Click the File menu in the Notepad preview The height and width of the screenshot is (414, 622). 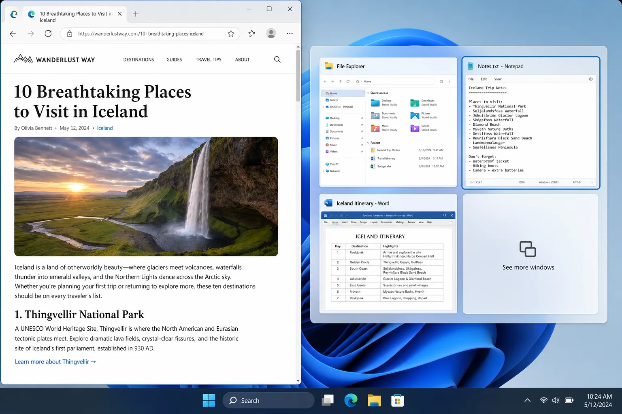click(471, 79)
